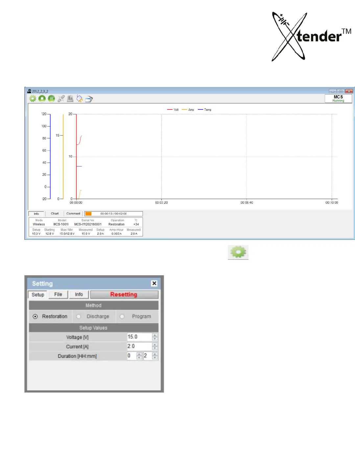Viewport: 355px width, 473px height.
Task: Switch to the Info tab below the chart
Action: pos(36,214)
